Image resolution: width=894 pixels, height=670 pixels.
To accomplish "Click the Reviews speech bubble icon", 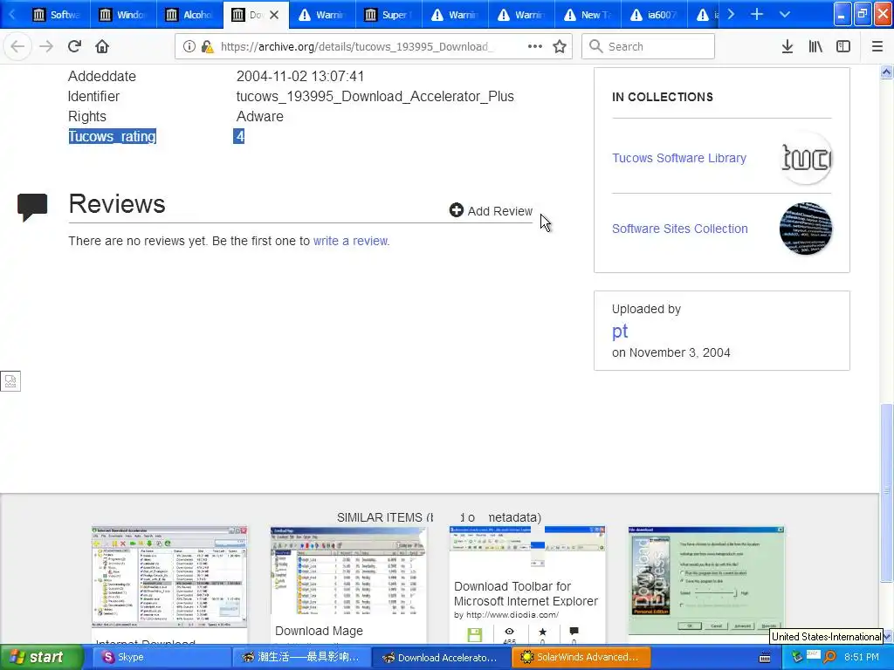I will click(32, 208).
